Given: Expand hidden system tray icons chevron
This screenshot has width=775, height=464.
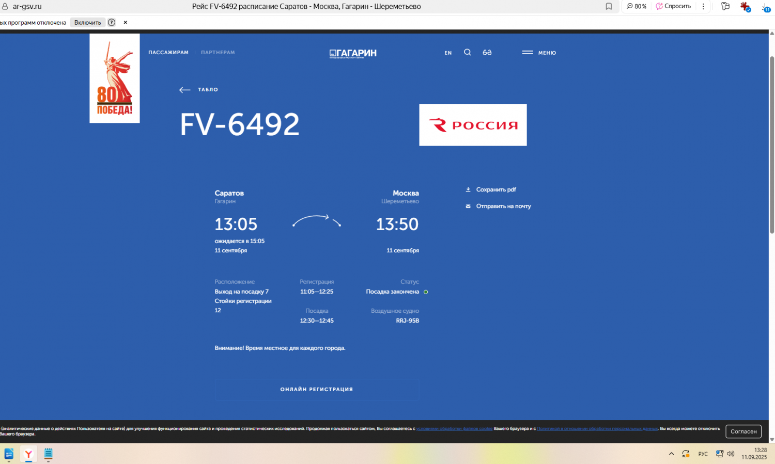Looking at the screenshot, I should [671, 454].
